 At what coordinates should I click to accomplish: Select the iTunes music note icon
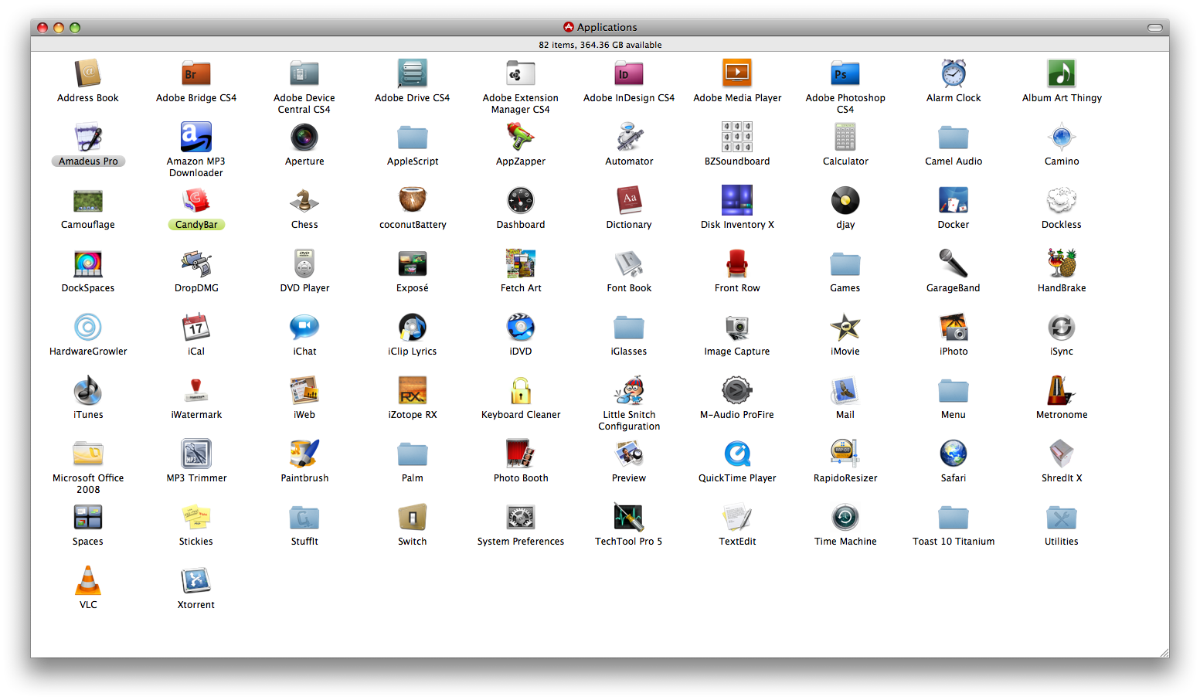88,390
